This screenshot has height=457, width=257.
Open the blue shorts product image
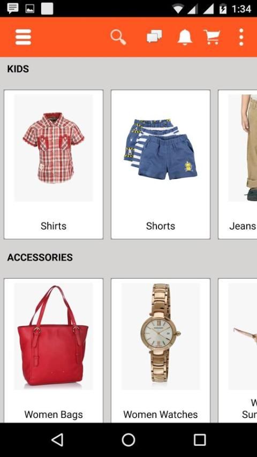[x=161, y=148]
